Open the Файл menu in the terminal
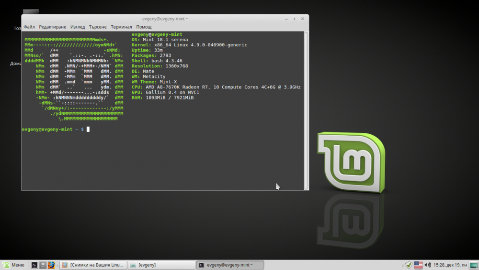The image size is (479, 270). (x=29, y=27)
